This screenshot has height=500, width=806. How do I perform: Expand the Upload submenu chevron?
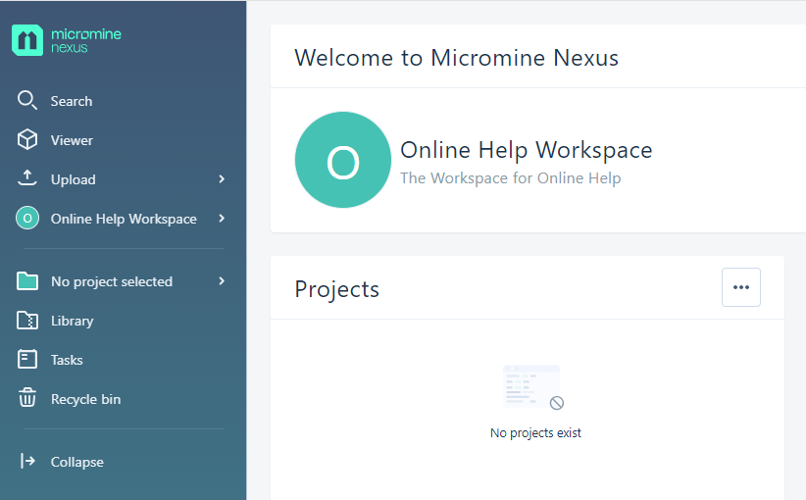click(x=222, y=178)
